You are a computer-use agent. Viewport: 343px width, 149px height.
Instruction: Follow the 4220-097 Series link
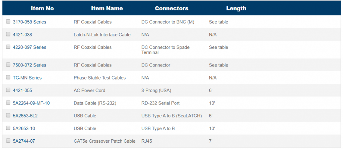pos(29,47)
